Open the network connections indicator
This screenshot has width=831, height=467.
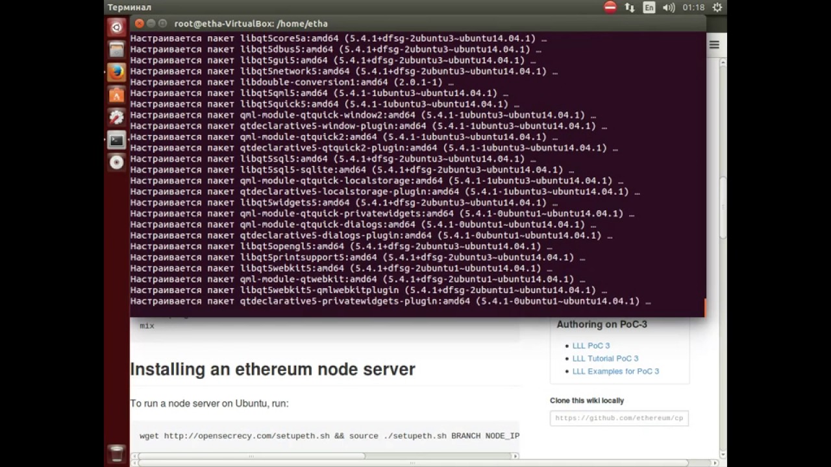pyautogui.click(x=630, y=7)
